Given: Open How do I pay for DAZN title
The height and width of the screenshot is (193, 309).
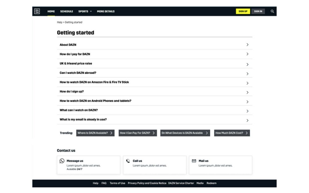Looking at the screenshot, I should (75, 54).
